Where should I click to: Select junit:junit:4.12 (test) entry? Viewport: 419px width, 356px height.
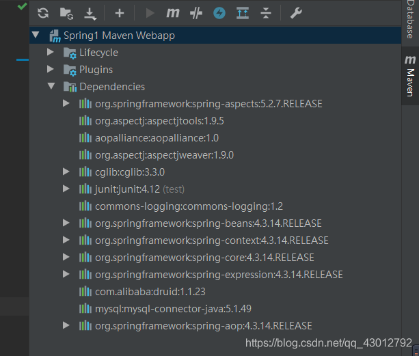pos(139,189)
